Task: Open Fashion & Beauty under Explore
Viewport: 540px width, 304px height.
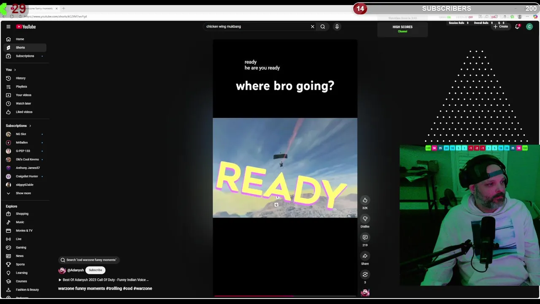Action: click(25, 290)
